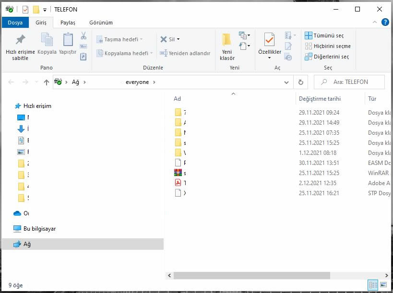Select Bu bilgisayar in navigation pane
393x293 pixels.
point(39,229)
